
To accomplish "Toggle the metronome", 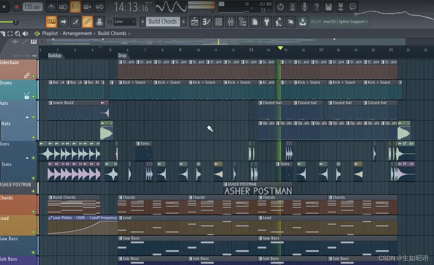I will (51, 7).
